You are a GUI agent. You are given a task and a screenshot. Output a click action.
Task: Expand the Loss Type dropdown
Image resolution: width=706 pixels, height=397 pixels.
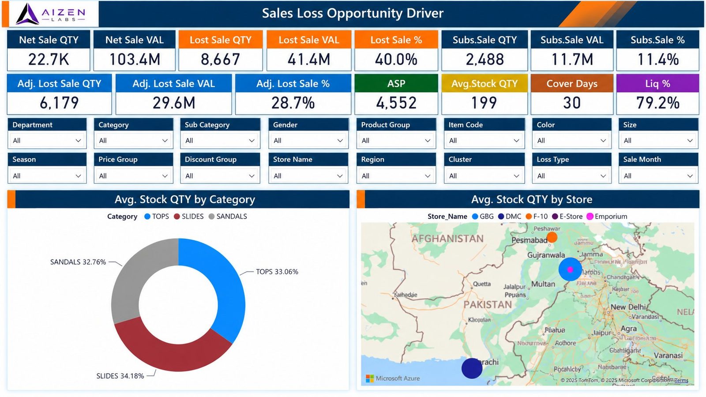click(571, 176)
